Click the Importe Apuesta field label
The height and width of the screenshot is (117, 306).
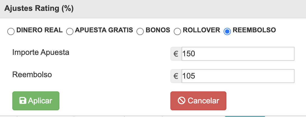click(41, 52)
